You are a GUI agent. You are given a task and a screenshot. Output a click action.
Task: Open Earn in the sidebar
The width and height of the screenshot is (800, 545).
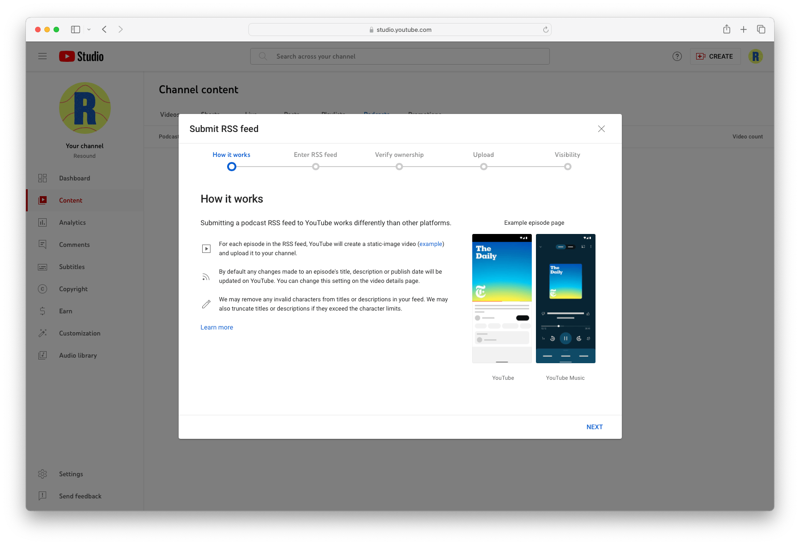point(85,311)
